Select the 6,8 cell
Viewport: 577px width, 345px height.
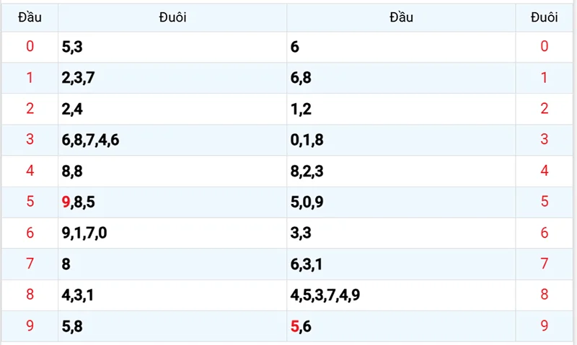[301, 78]
